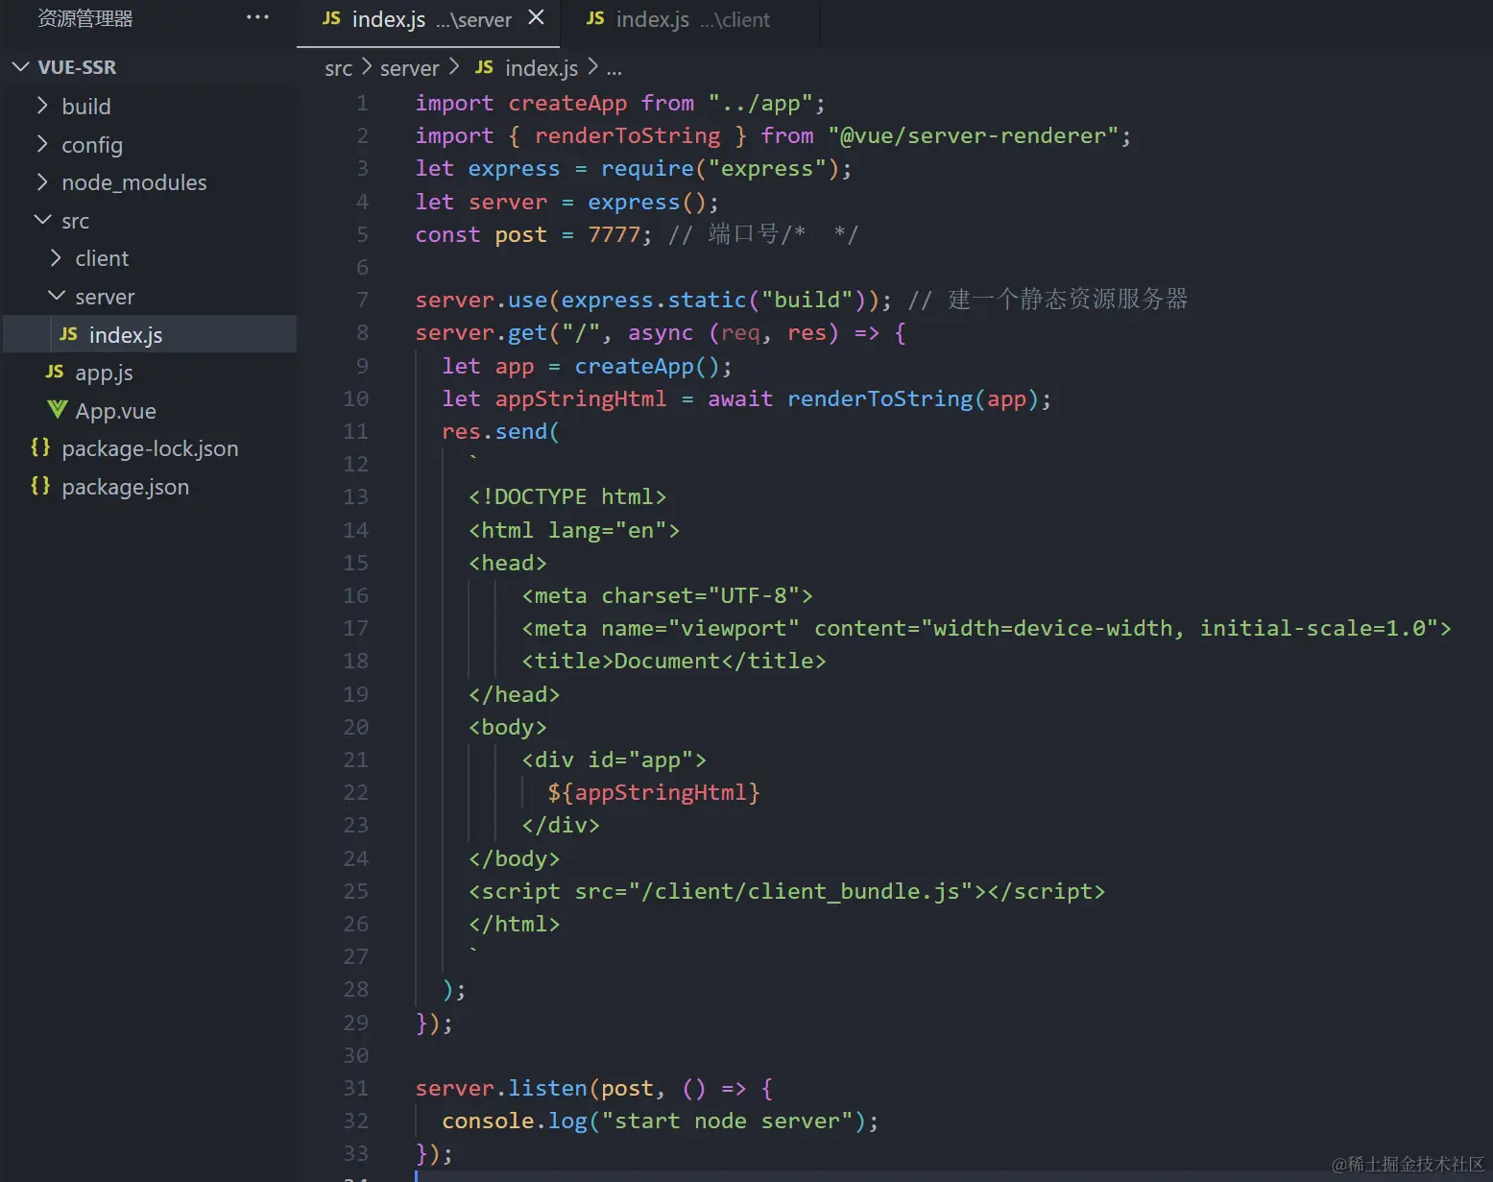Collapse the src folder chevron
1493x1182 pixels.
point(42,220)
